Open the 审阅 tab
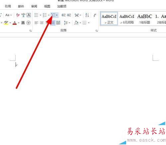This screenshot has height=145, width=166. (34, 6)
